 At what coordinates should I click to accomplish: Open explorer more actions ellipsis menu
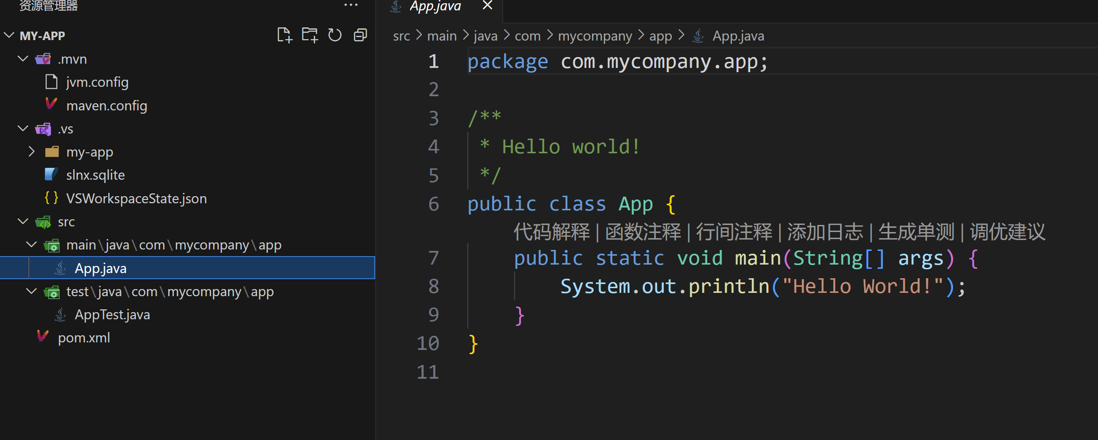pos(351,5)
